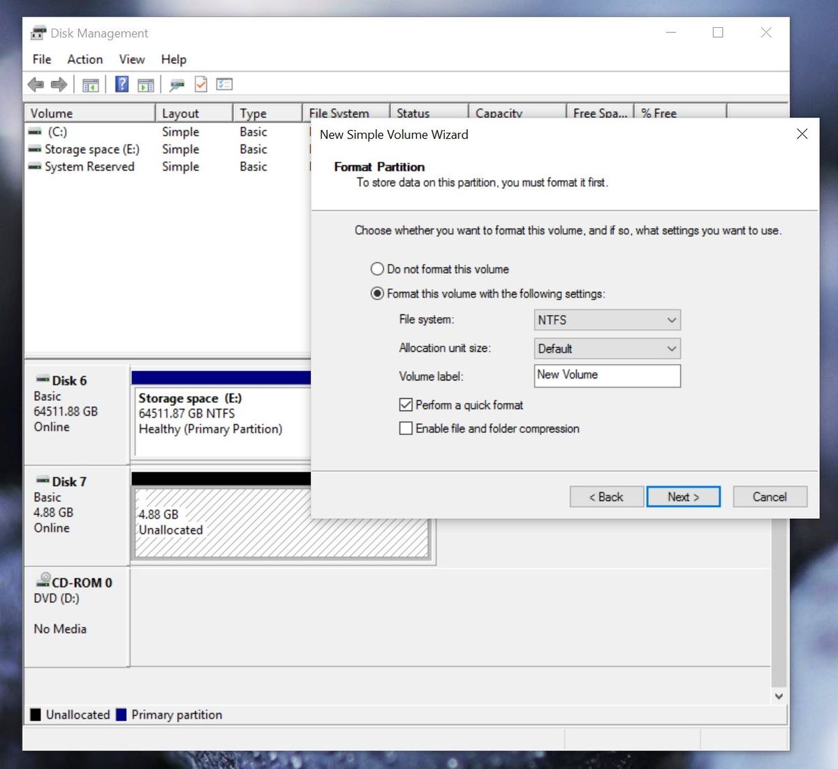This screenshot has height=769, width=838.
Task: Click the drive icon beside (C:)
Action: coord(34,132)
